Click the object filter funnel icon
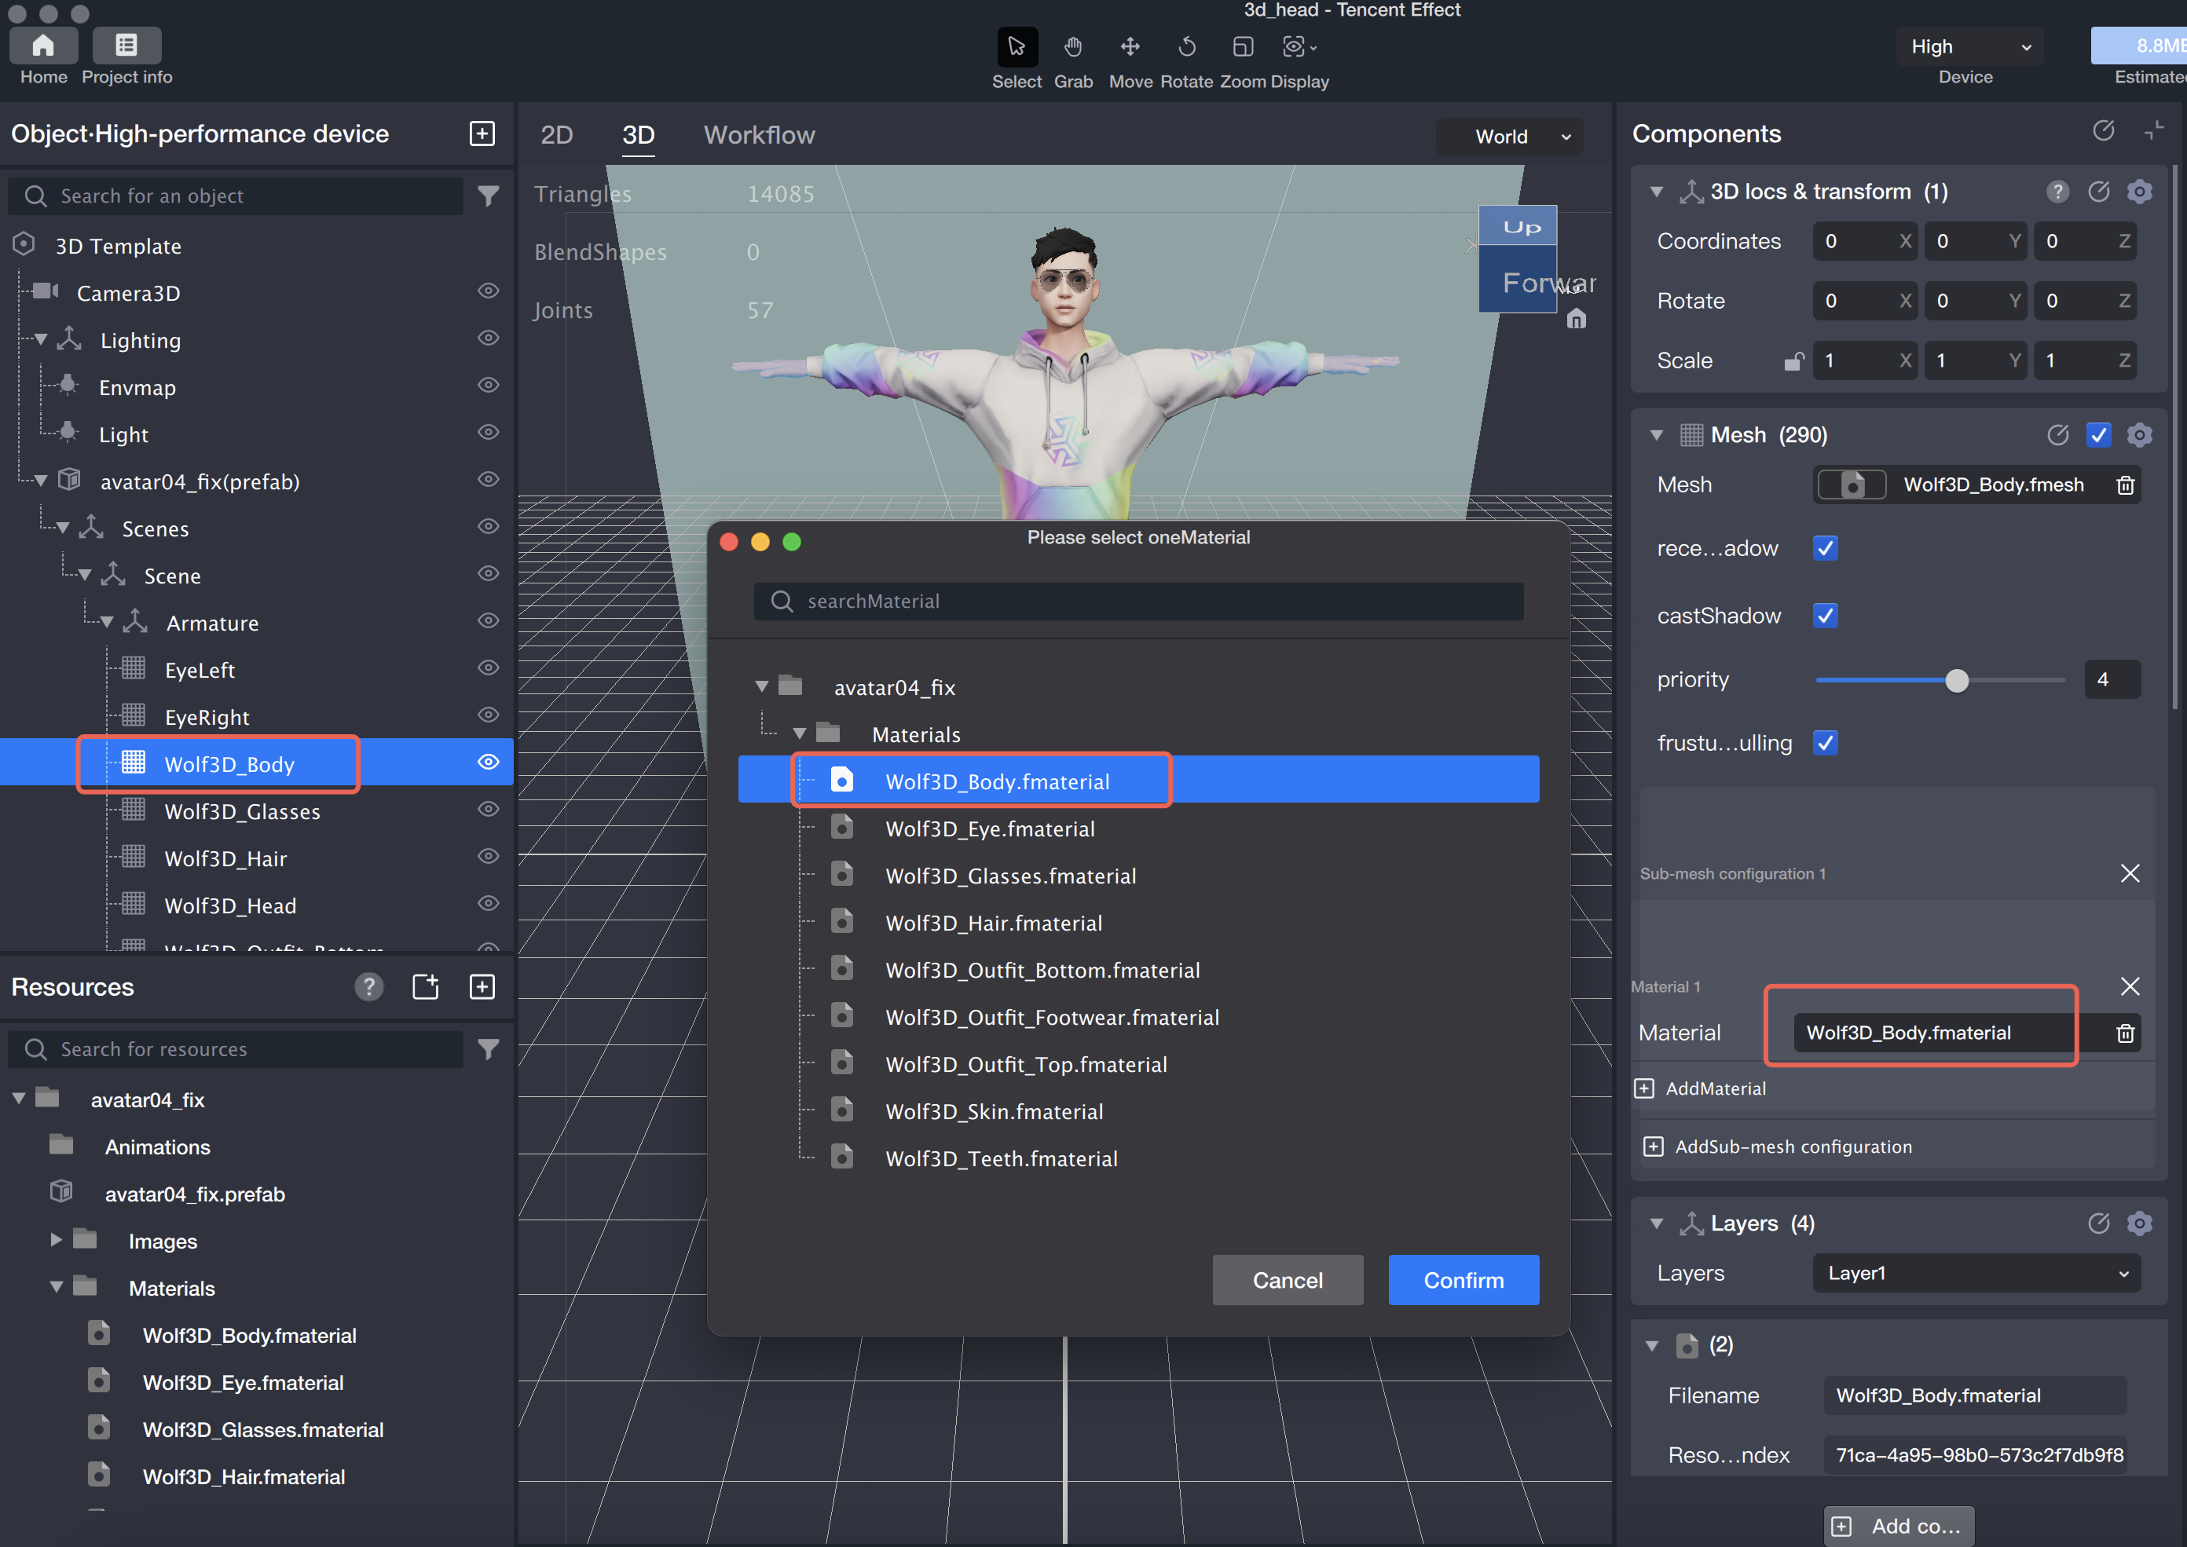The image size is (2187, 1547). click(x=488, y=196)
